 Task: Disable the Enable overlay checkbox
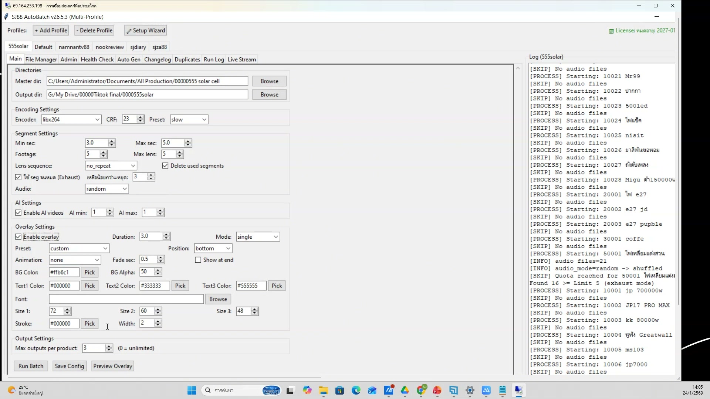coord(18,236)
